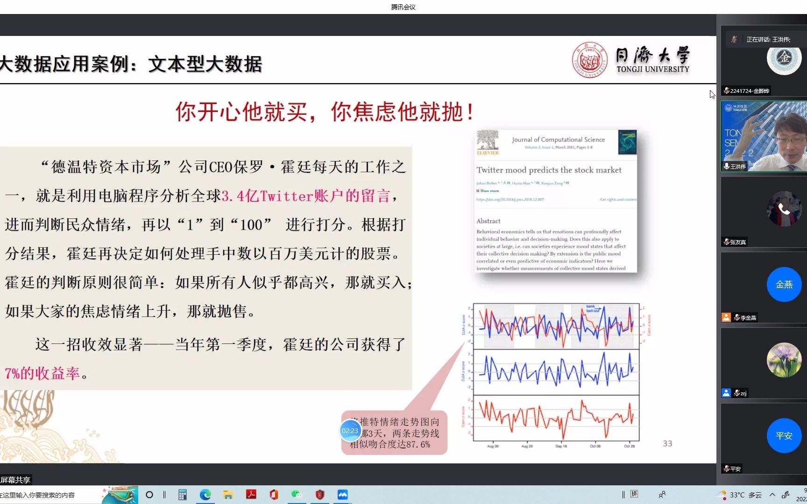Open the weather widget showing 33°C 多云
This screenshot has height=504, width=807.
tap(740, 495)
